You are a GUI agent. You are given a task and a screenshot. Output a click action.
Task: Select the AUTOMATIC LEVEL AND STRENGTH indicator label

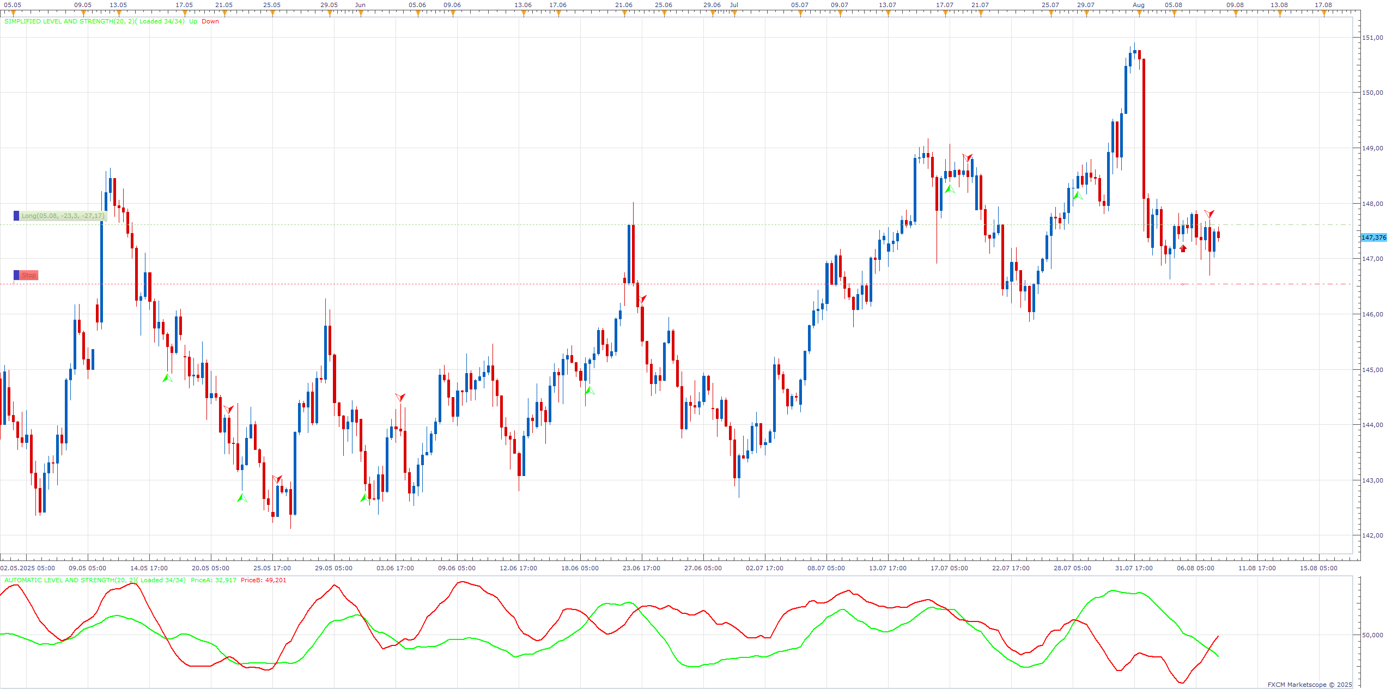pyautogui.click(x=95, y=580)
